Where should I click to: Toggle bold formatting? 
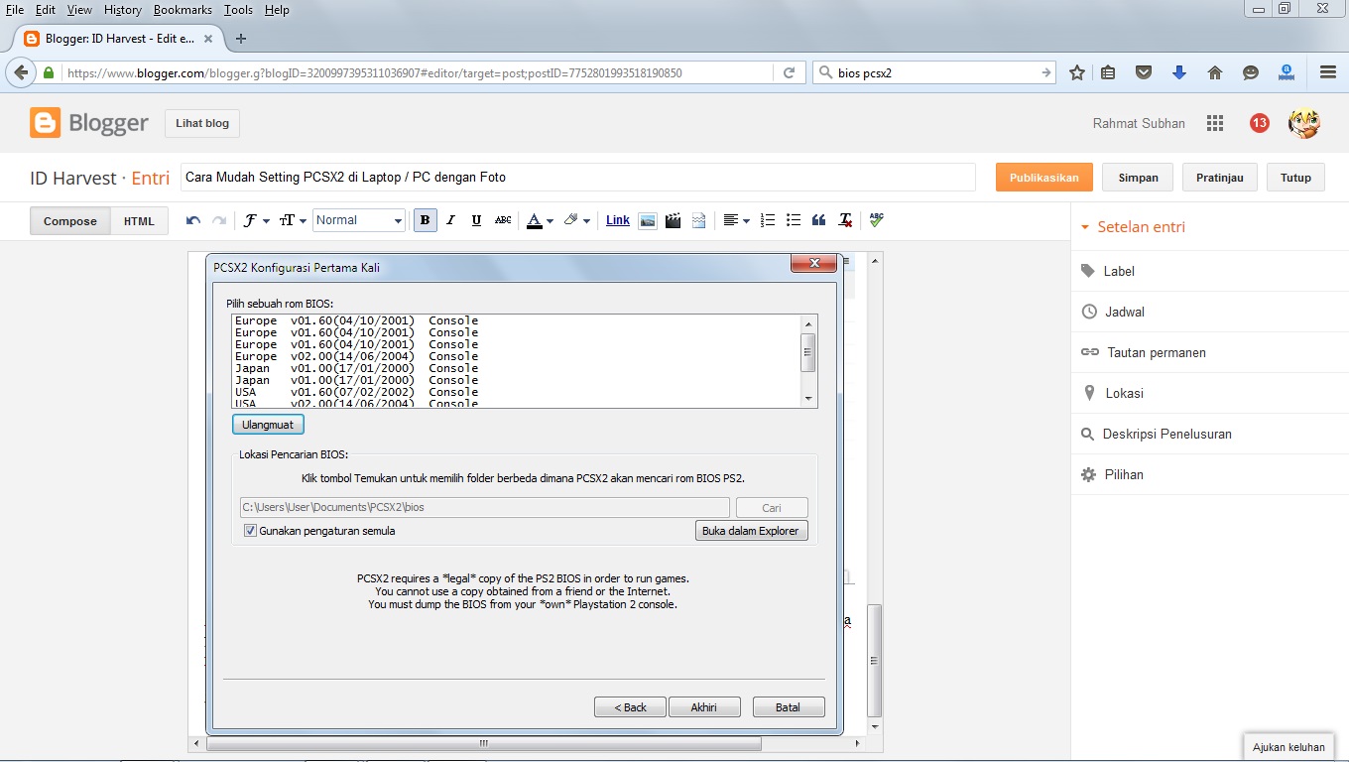[426, 220]
